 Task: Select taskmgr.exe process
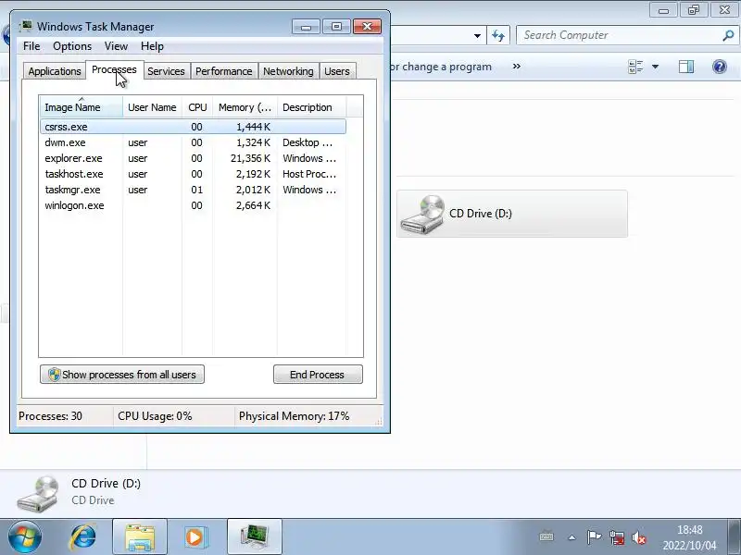click(x=194, y=190)
